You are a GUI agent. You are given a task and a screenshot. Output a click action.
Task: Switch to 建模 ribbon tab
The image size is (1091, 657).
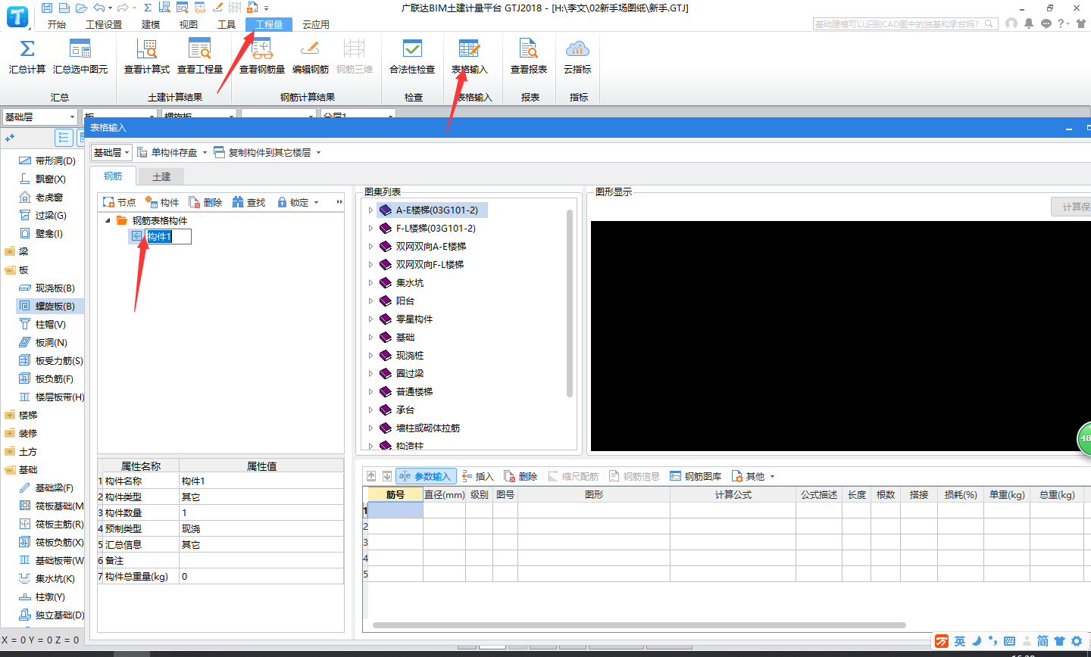[151, 24]
